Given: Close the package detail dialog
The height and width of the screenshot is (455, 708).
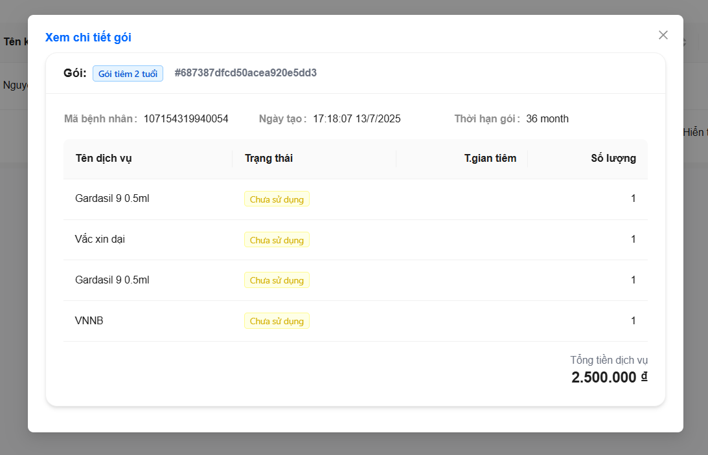Looking at the screenshot, I should click(663, 35).
